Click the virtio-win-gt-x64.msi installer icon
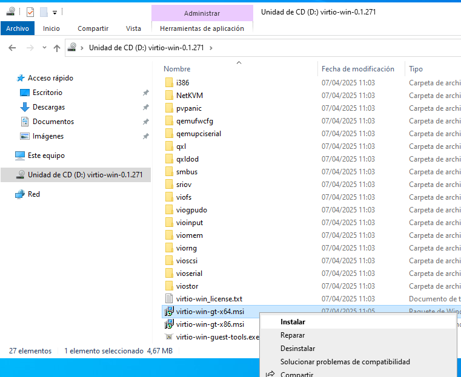Viewport: 461px width, 377px height. (x=169, y=312)
